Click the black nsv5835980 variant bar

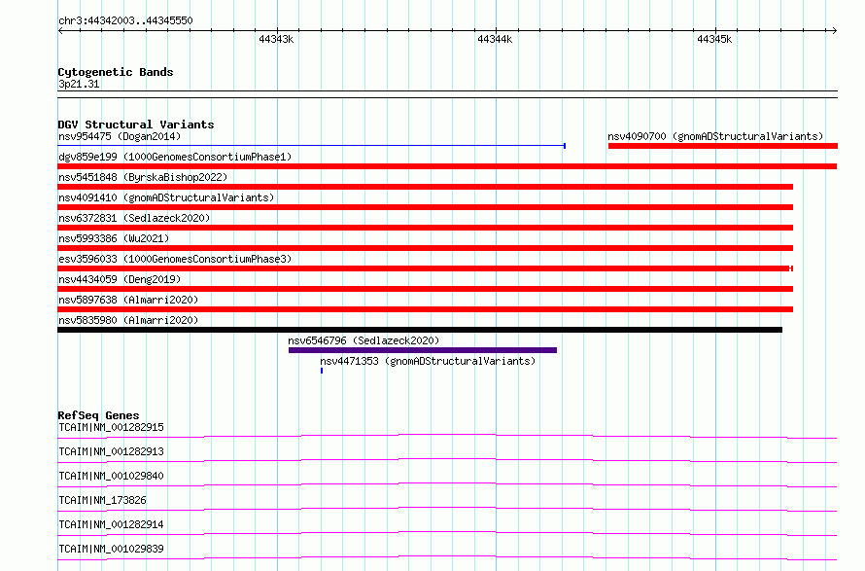(x=420, y=330)
